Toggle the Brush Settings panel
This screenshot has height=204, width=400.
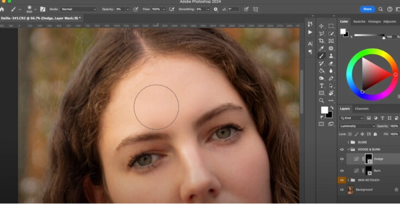point(43,9)
